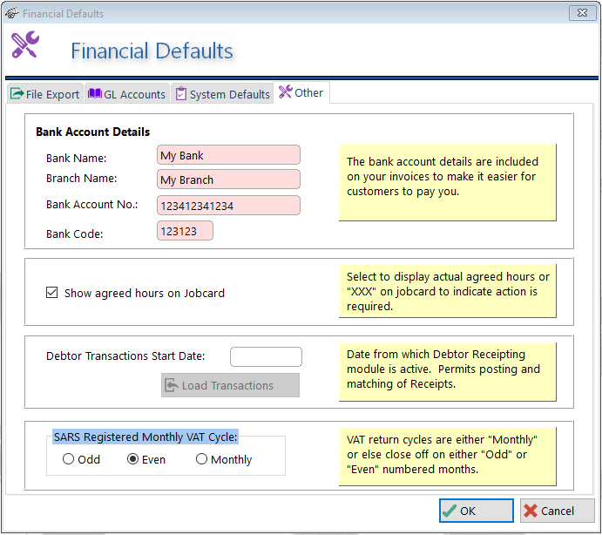Click the Debtor Transactions Start Date field
The image size is (602, 535).
click(x=266, y=356)
